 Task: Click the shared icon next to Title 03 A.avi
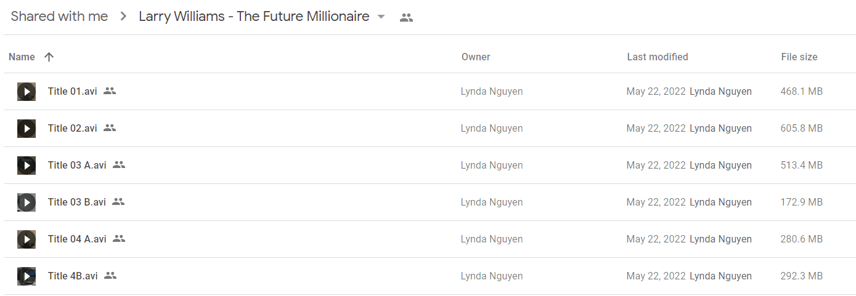click(x=119, y=165)
